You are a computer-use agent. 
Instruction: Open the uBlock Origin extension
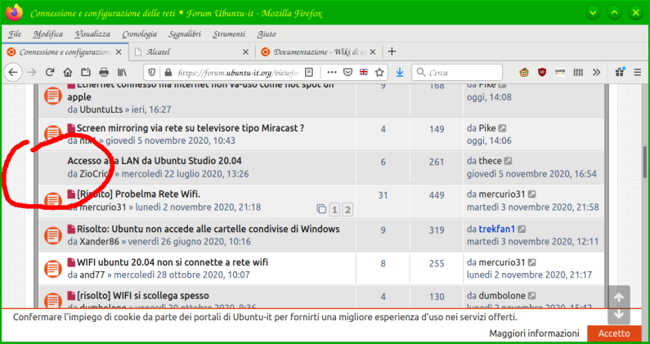tap(542, 73)
